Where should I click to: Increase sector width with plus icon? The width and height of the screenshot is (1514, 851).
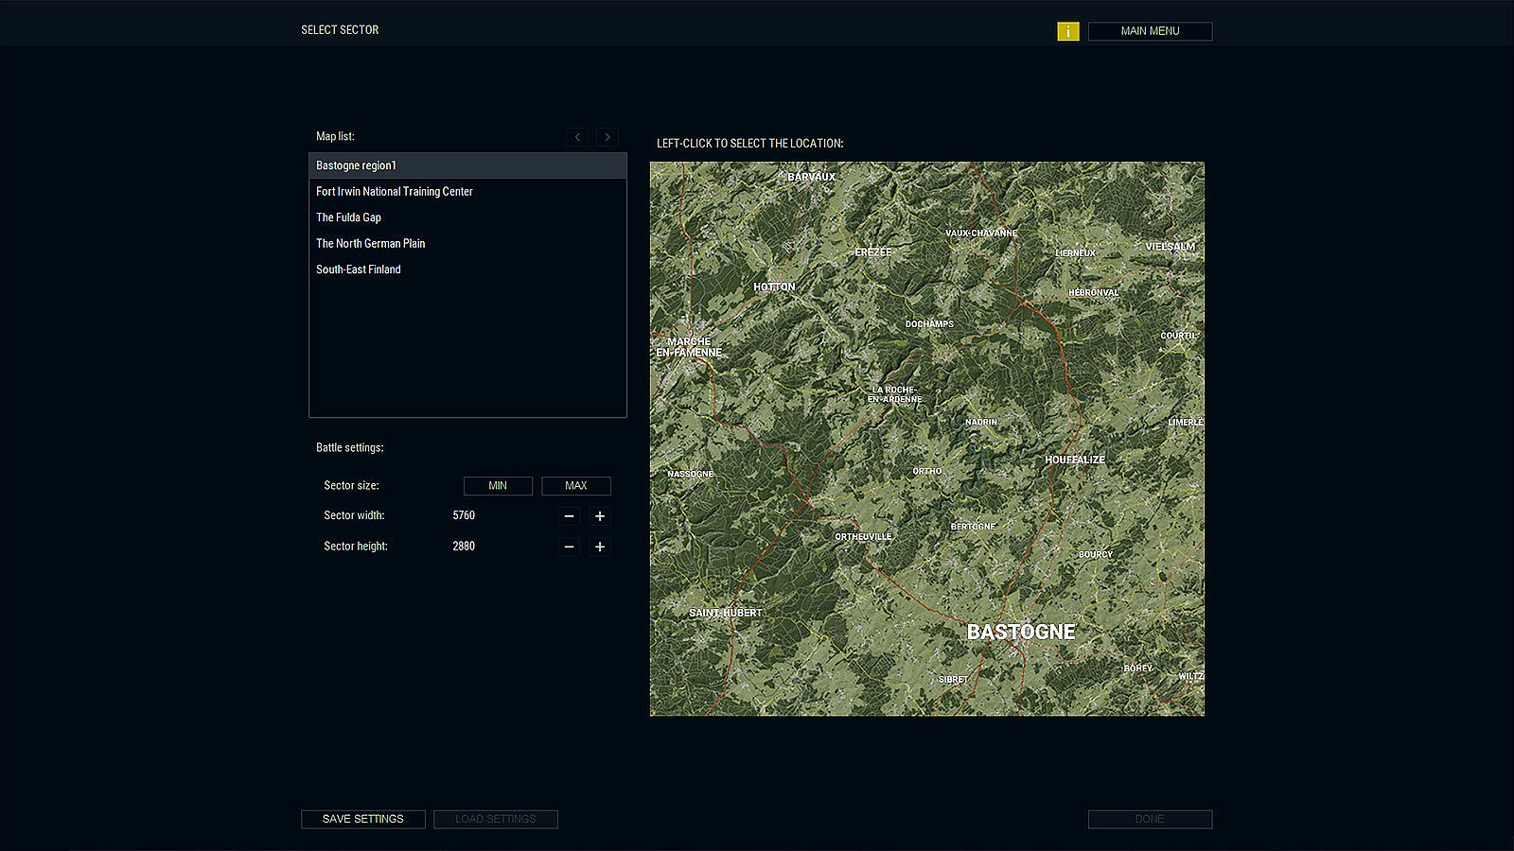599,516
